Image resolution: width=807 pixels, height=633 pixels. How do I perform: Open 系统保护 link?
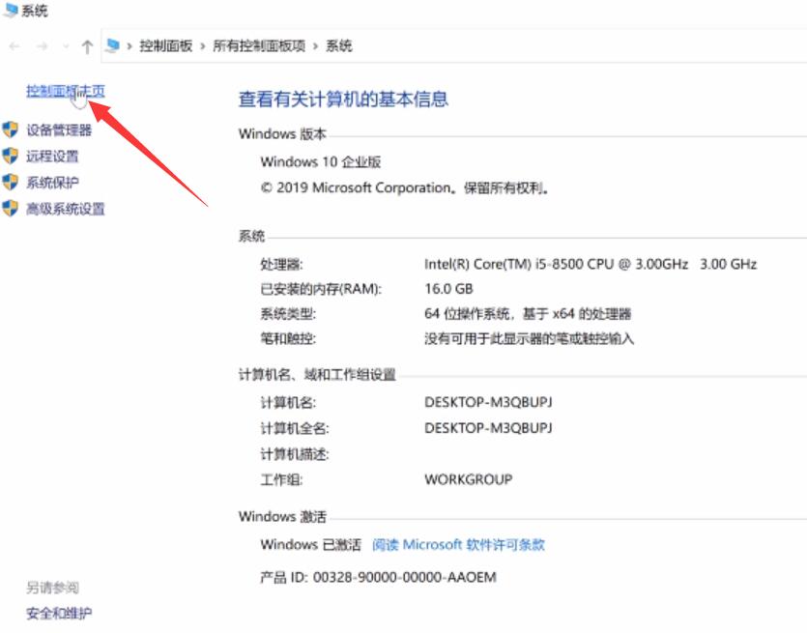52,183
